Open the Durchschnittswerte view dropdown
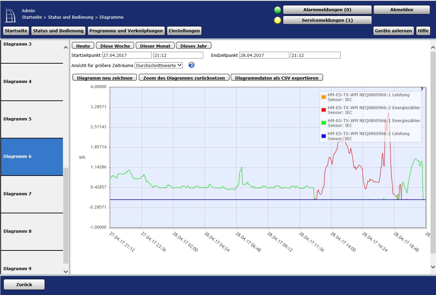 pos(159,65)
